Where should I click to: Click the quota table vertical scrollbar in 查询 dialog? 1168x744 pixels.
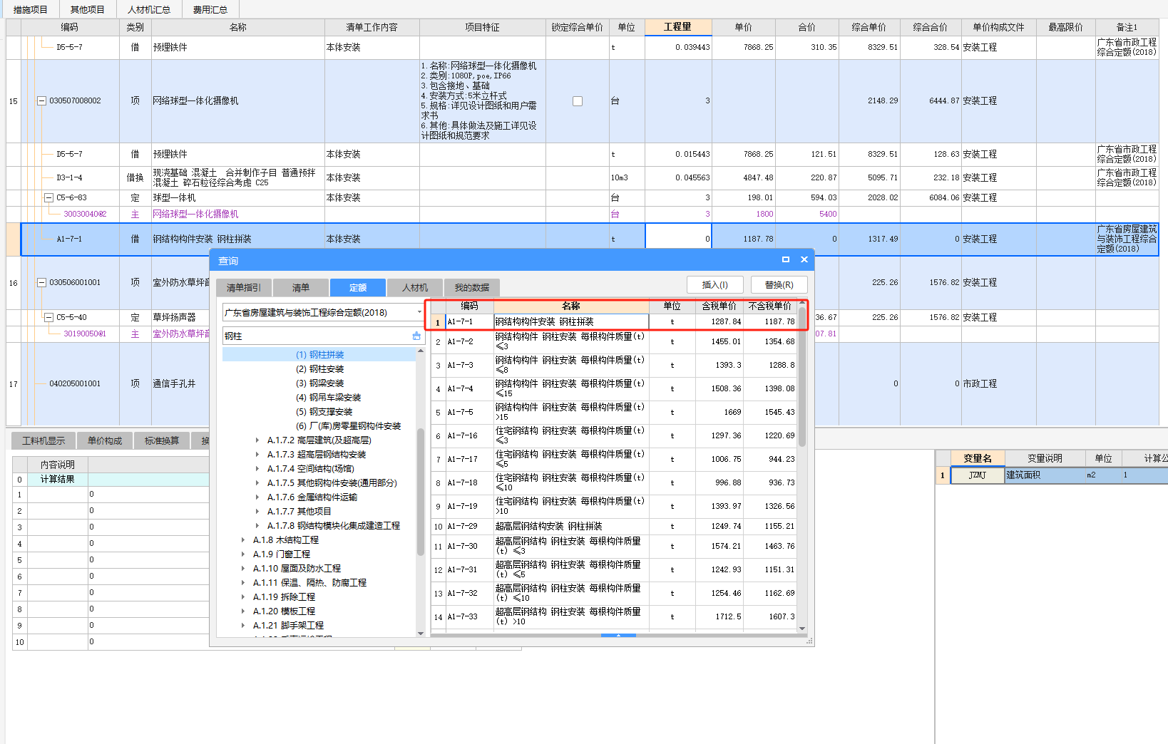click(802, 377)
